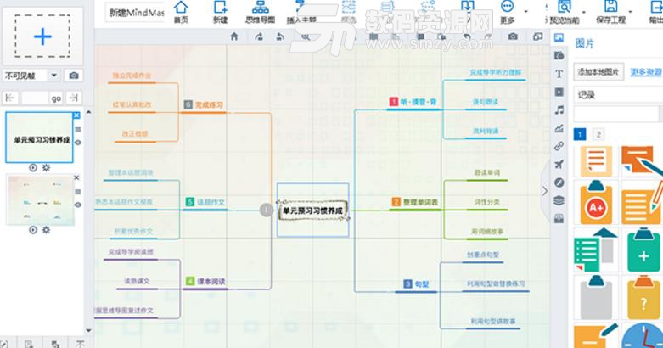Image resolution: width=663 pixels, height=348 pixels.
Task: Open the music note panel in sidebar
Action: click(x=559, y=110)
